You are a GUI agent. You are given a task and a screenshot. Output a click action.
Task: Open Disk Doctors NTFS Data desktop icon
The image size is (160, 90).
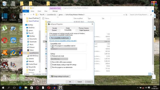point(13,30)
